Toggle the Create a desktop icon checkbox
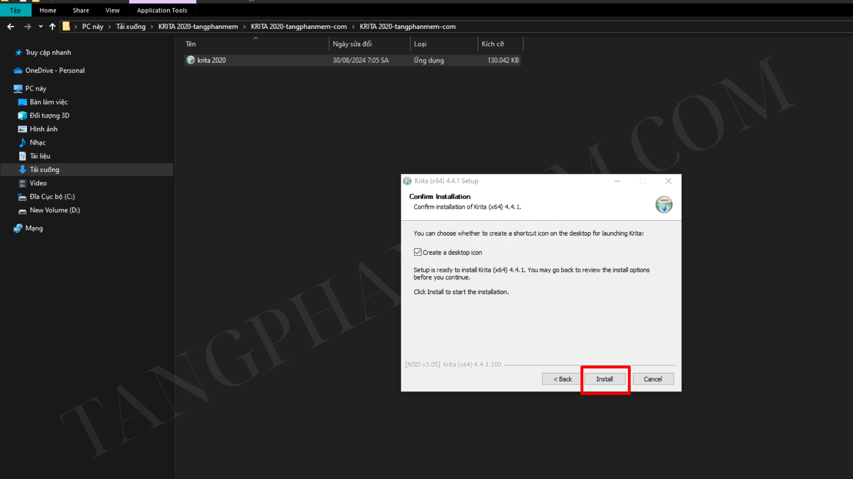Viewport: 853px width, 479px height. (x=418, y=252)
